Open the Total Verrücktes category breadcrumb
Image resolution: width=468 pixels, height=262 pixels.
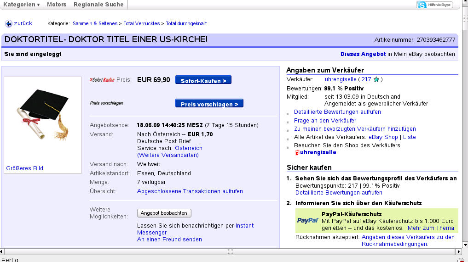coord(142,23)
